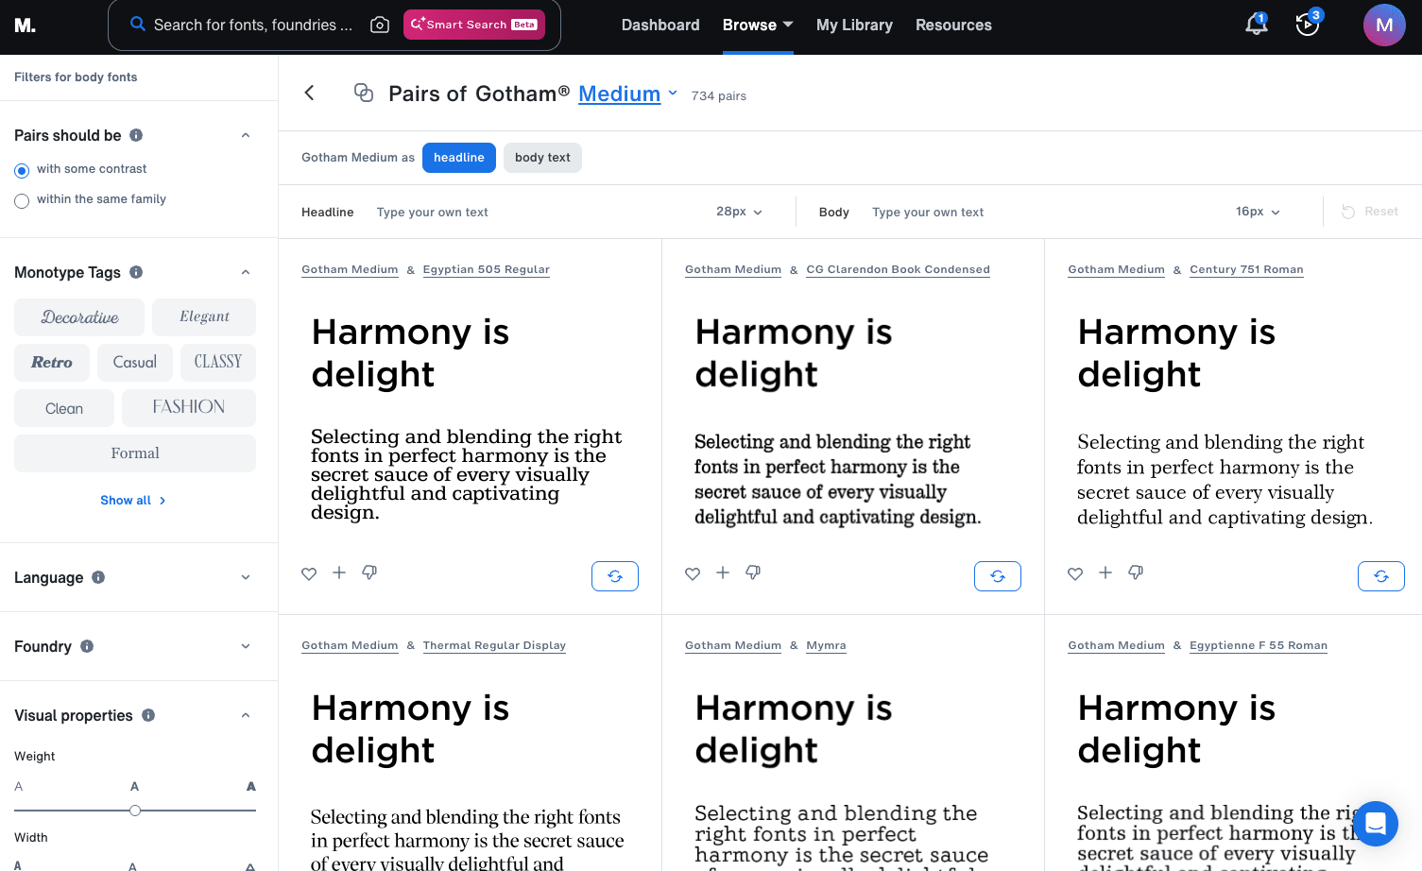The height and width of the screenshot is (871, 1422).
Task: Open the Browse menu
Action: click(x=757, y=25)
